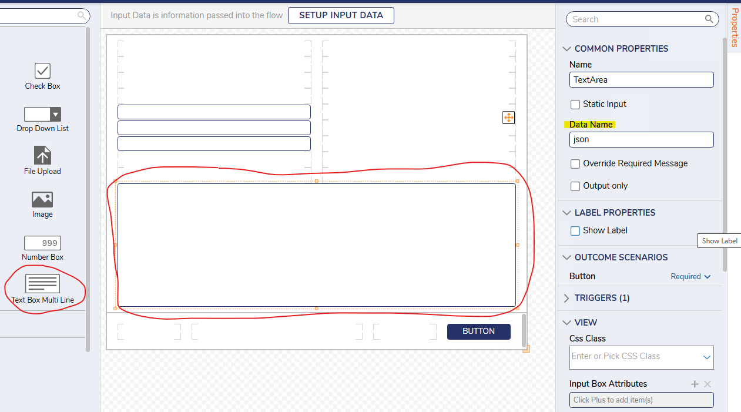Click the plus icon for Input Box Attributes

tap(695, 384)
